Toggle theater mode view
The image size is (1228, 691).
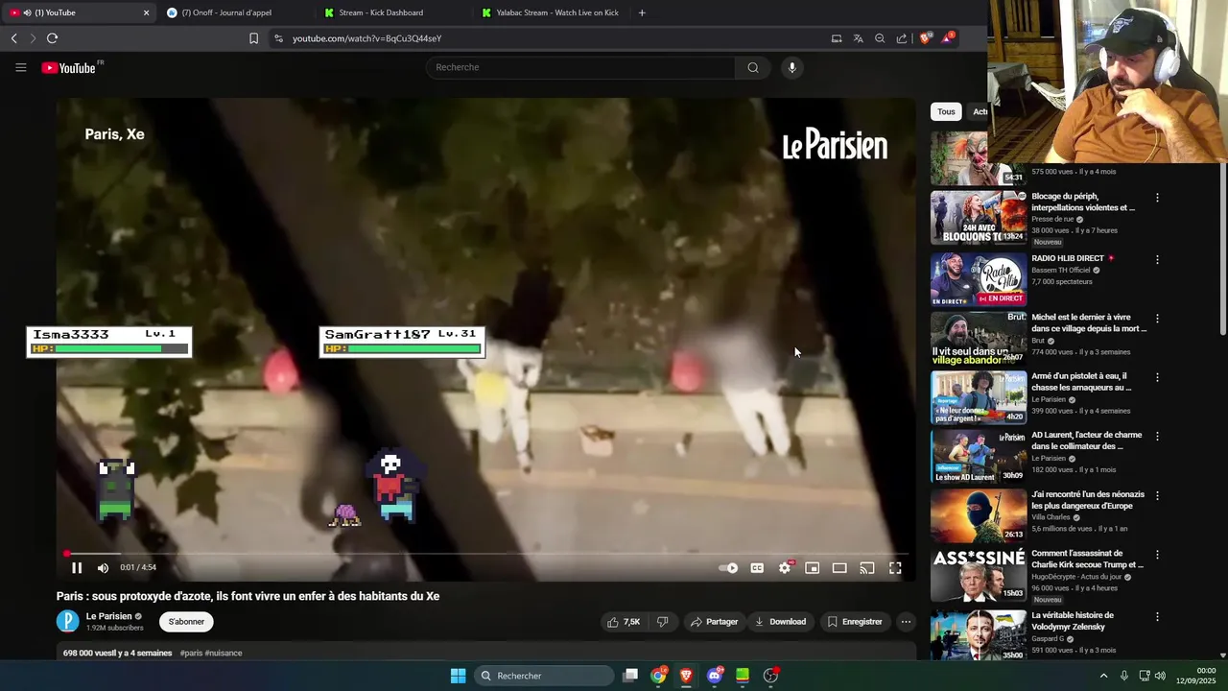point(839,568)
